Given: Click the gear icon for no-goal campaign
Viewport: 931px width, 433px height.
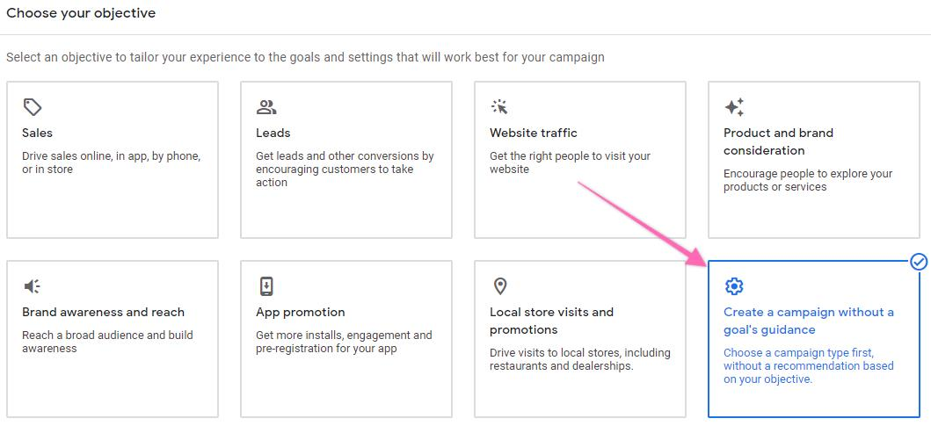Looking at the screenshot, I should click(x=734, y=286).
